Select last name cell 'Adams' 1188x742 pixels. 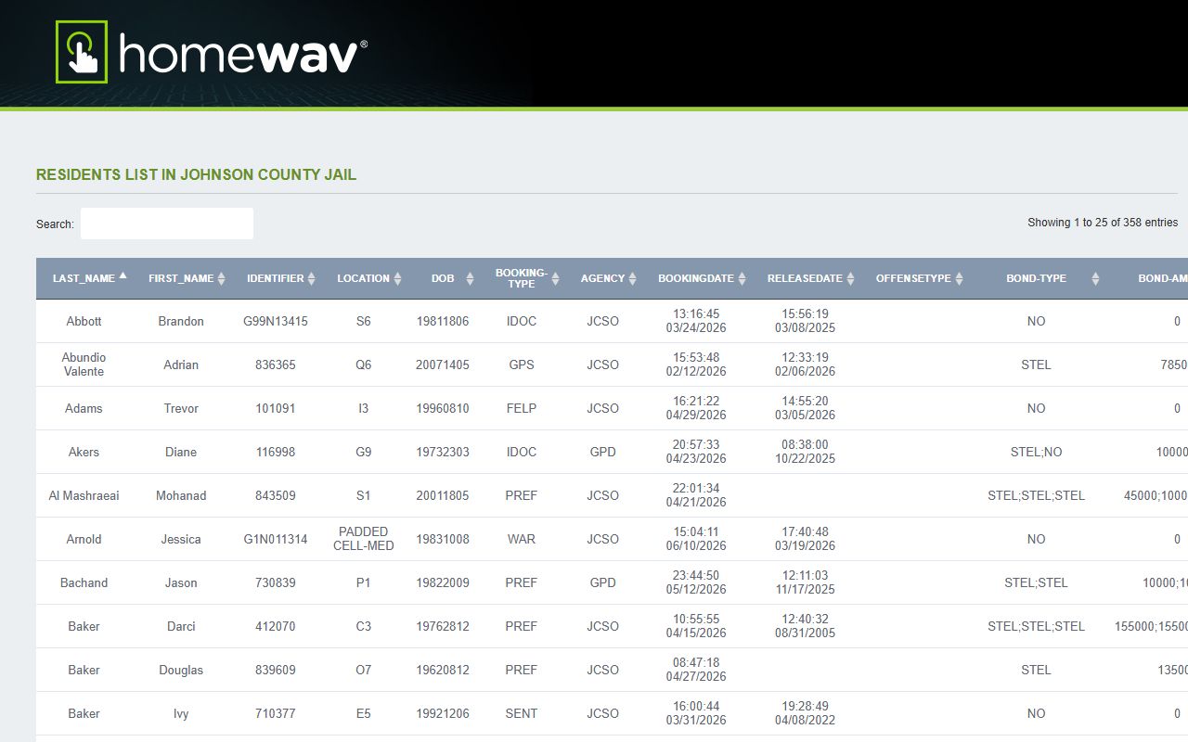point(84,408)
